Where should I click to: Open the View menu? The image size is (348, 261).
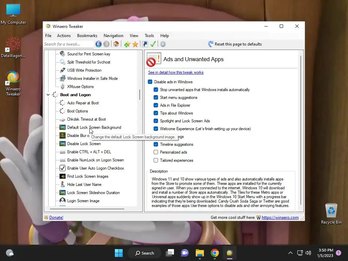[134, 35]
